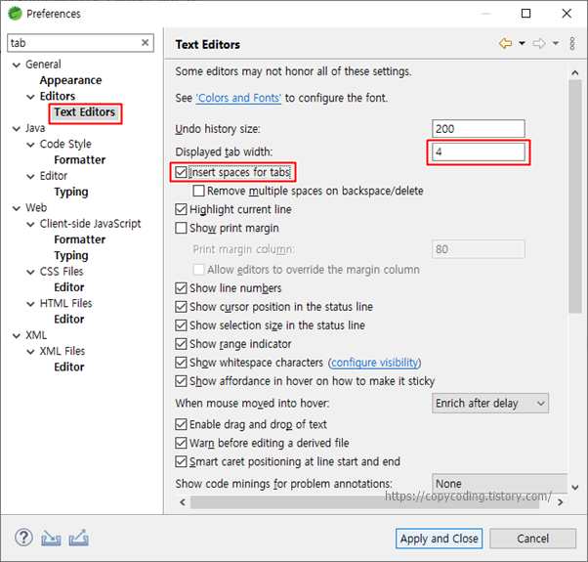588x562 pixels.
Task: Collapse the General tree node
Action: coord(17,65)
